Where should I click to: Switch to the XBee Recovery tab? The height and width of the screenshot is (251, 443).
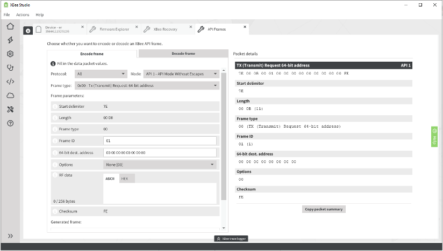point(168,29)
